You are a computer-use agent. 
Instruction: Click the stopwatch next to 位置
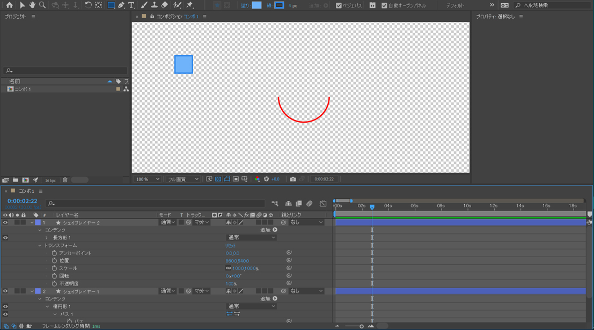point(54,261)
